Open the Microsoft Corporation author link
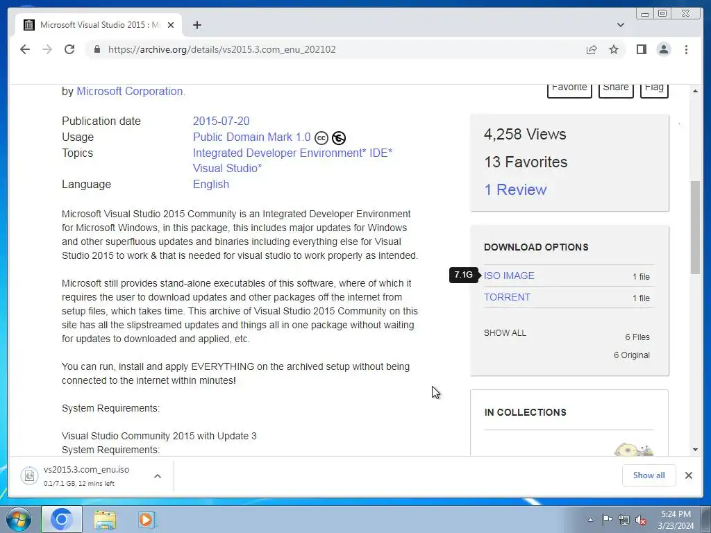 (x=130, y=91)
